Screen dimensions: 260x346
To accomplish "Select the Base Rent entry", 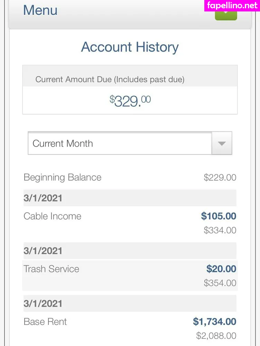I will tap(45, 321).
